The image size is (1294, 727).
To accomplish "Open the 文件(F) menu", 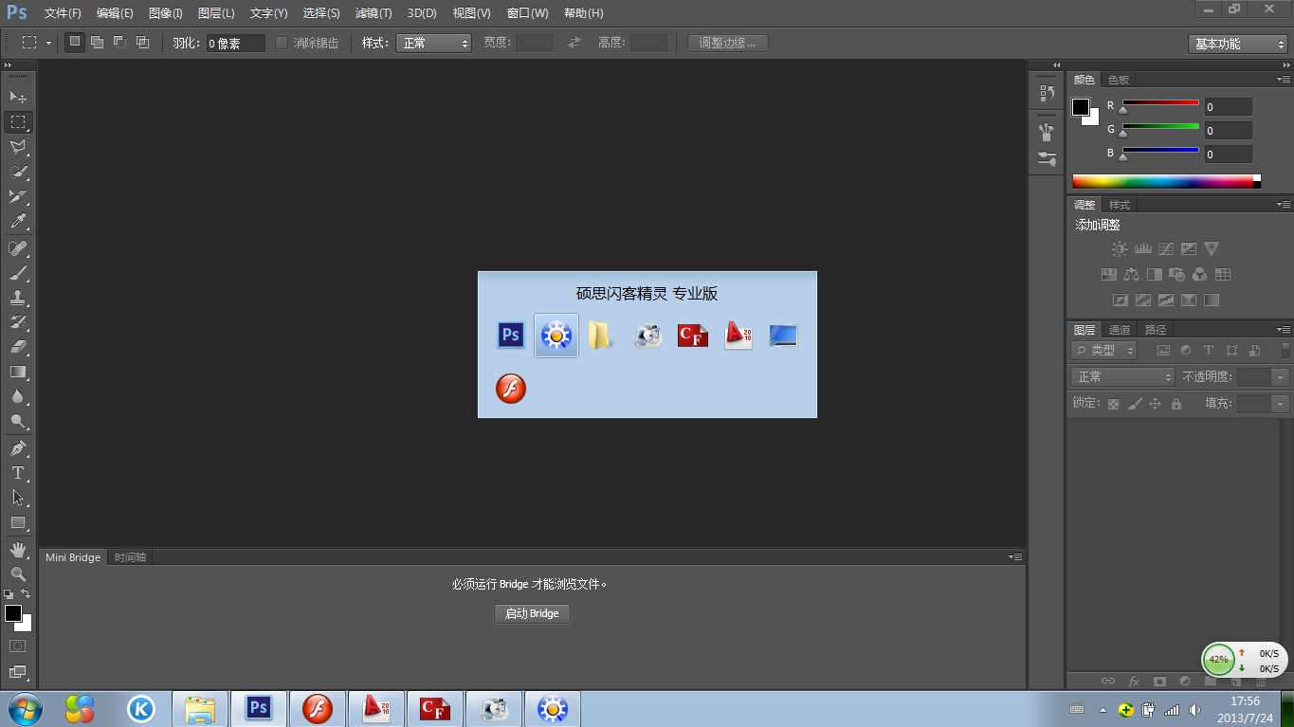I will point(63,13).
